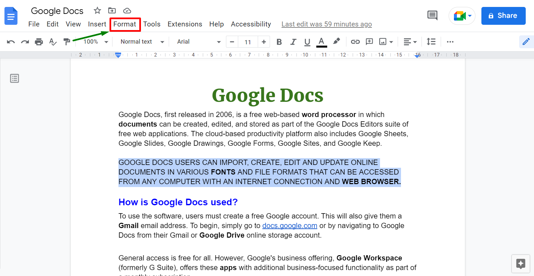Open the text color picker
534x276 pixels.
click(322, 42)
